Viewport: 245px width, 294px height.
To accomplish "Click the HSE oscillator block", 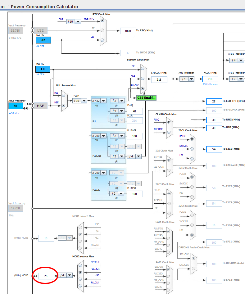I will [40, 106].
